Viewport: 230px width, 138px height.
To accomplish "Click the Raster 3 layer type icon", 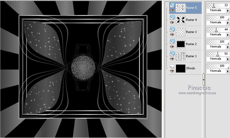I will tap(172, 29).
